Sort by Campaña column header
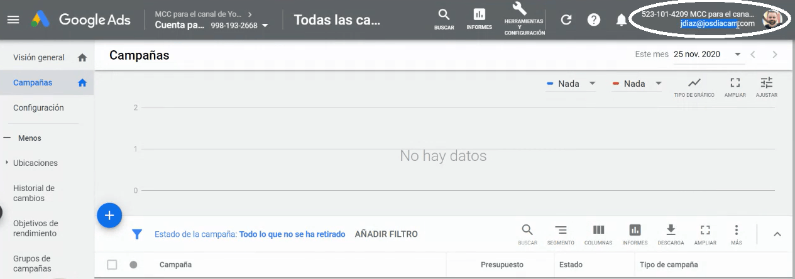 [x=175, y=265]
